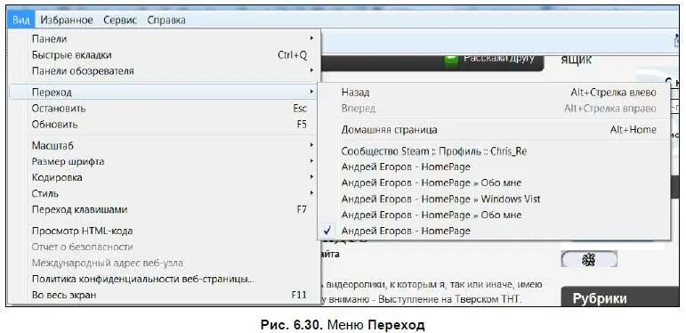Click Назад in the Переход submenu

click(495, 93)
